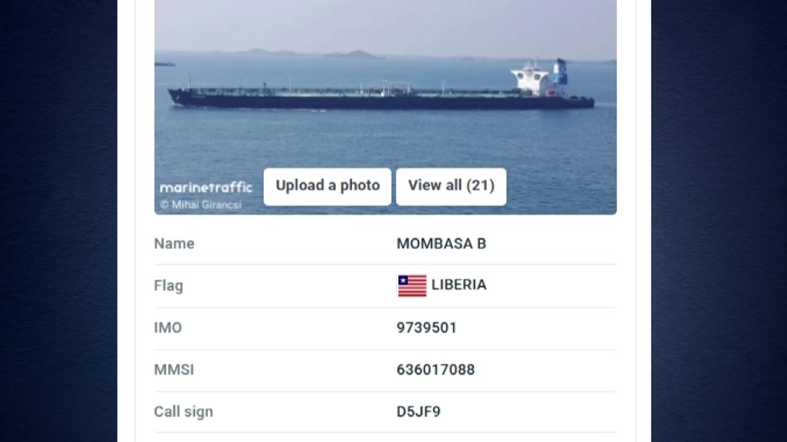
Task: Click the island on the horizon
Action: 353,55
